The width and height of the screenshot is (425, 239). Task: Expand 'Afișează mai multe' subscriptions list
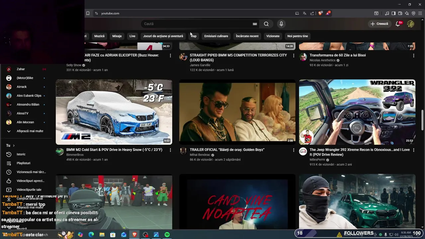pos(27,131)
